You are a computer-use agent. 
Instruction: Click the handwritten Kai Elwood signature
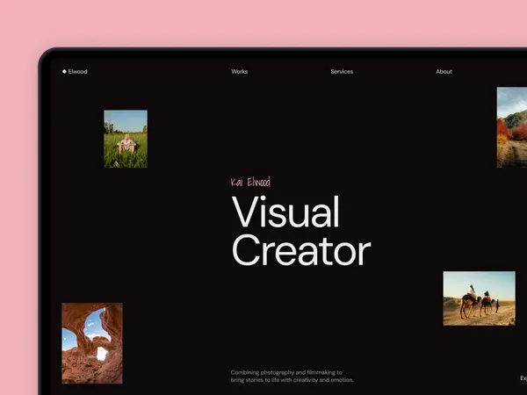pos(250,182)
